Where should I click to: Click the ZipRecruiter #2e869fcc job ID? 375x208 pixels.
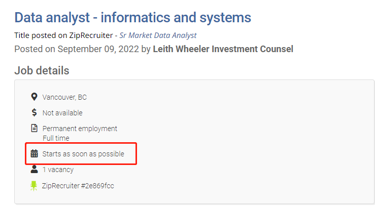pyautogui.click(x=78, y=186)
